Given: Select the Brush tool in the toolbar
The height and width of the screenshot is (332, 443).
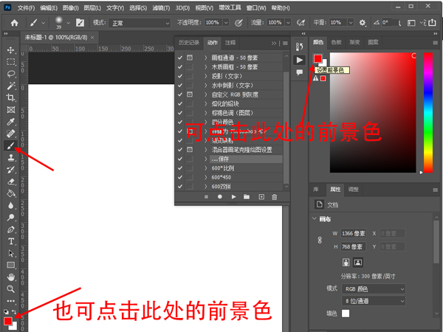Looking at the screenshot, I should point(11,145).
